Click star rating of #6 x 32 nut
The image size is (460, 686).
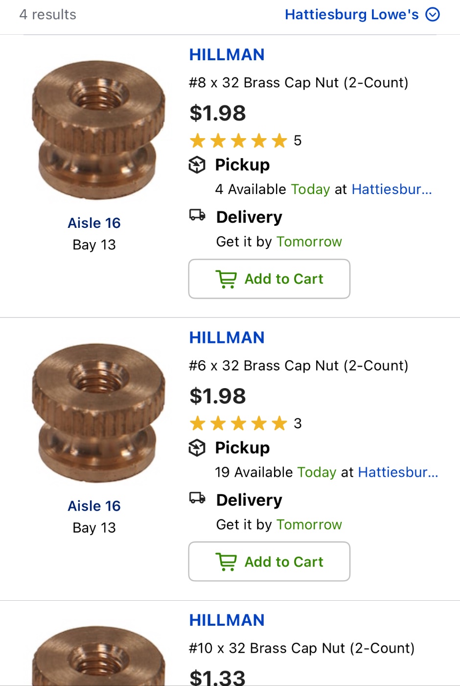[238, 423]
